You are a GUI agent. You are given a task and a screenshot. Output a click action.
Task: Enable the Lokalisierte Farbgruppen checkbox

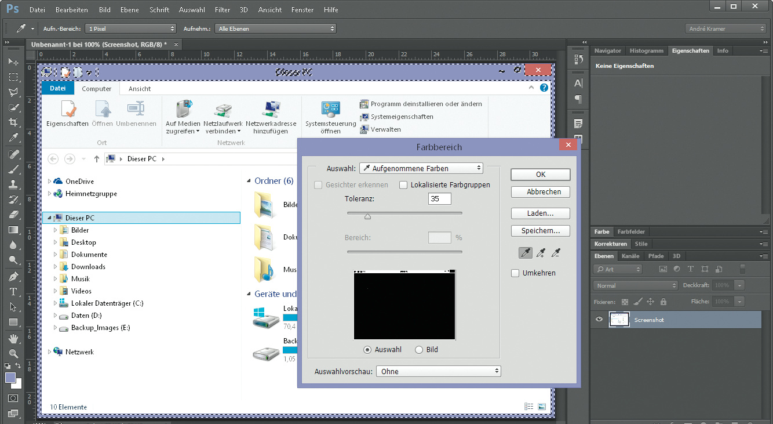tap(403, 185)
